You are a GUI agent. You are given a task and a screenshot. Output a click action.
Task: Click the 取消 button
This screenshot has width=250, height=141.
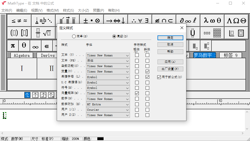click(170, 45)
